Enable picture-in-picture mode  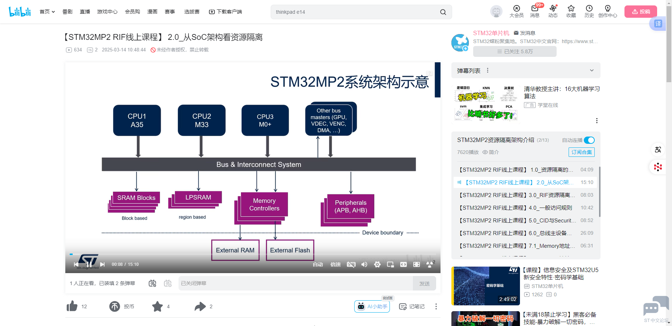pos(390,264)
